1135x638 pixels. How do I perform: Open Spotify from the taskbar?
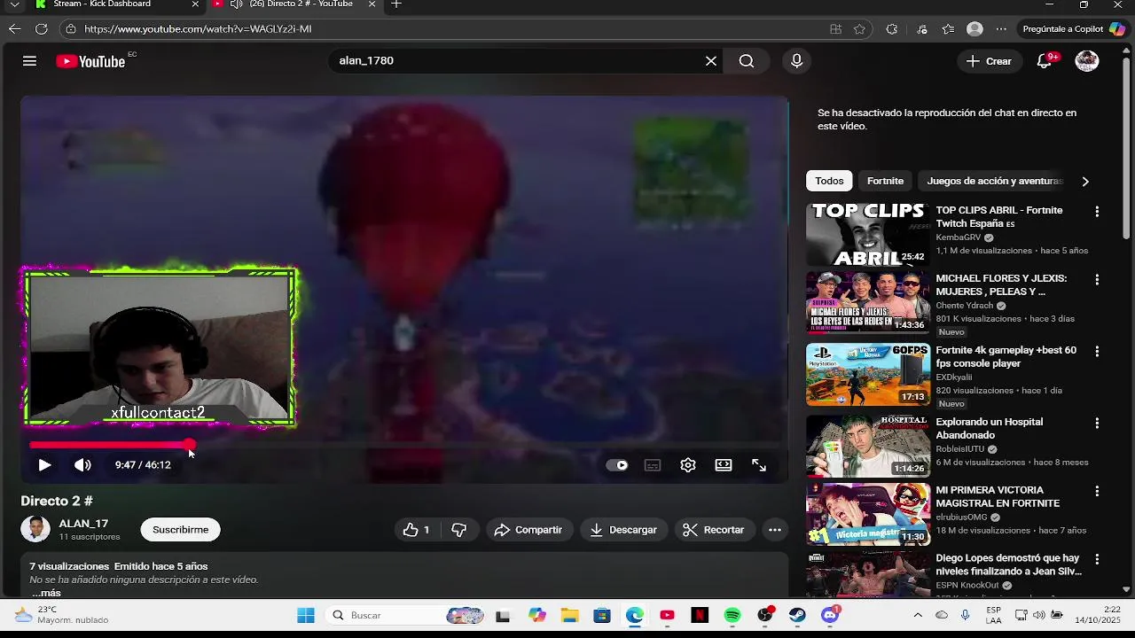[732, 615]
